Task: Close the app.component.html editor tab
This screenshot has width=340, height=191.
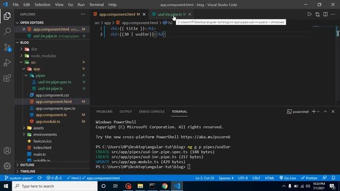Action: (144, 14)
